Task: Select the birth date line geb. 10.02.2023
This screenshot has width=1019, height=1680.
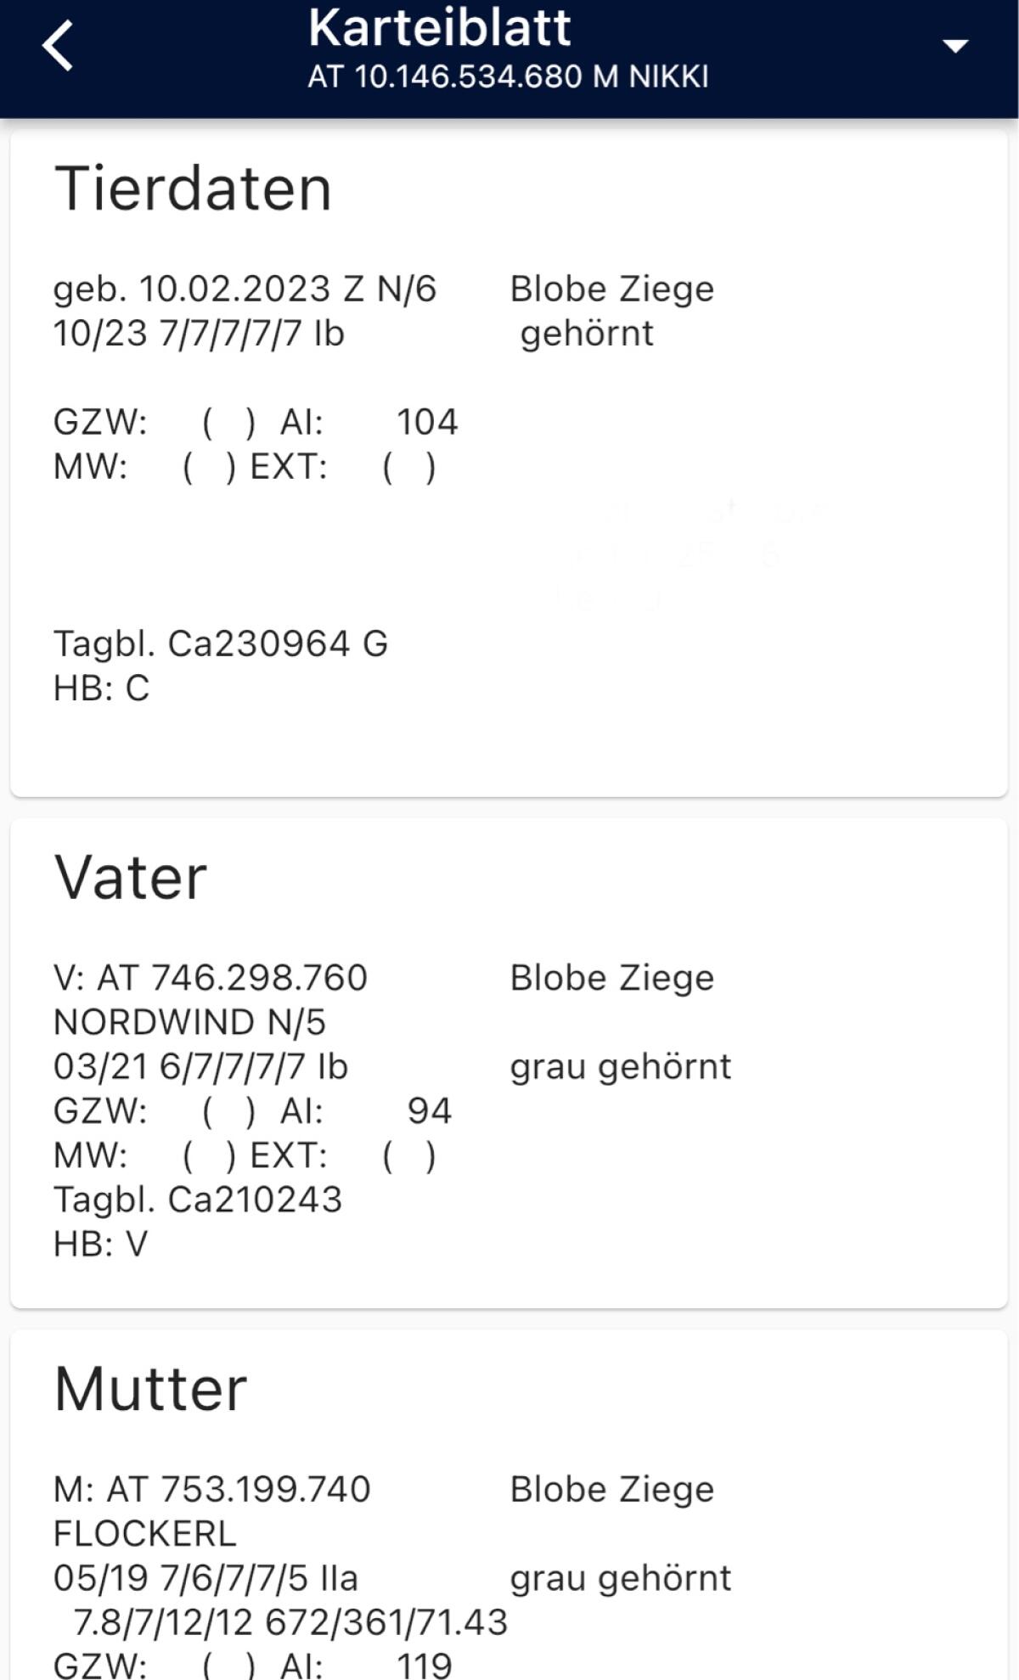Action: pyautogui.click(x=245, y=289)
